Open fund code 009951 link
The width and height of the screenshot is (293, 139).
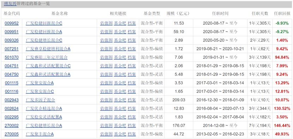(x=12, y=32)
